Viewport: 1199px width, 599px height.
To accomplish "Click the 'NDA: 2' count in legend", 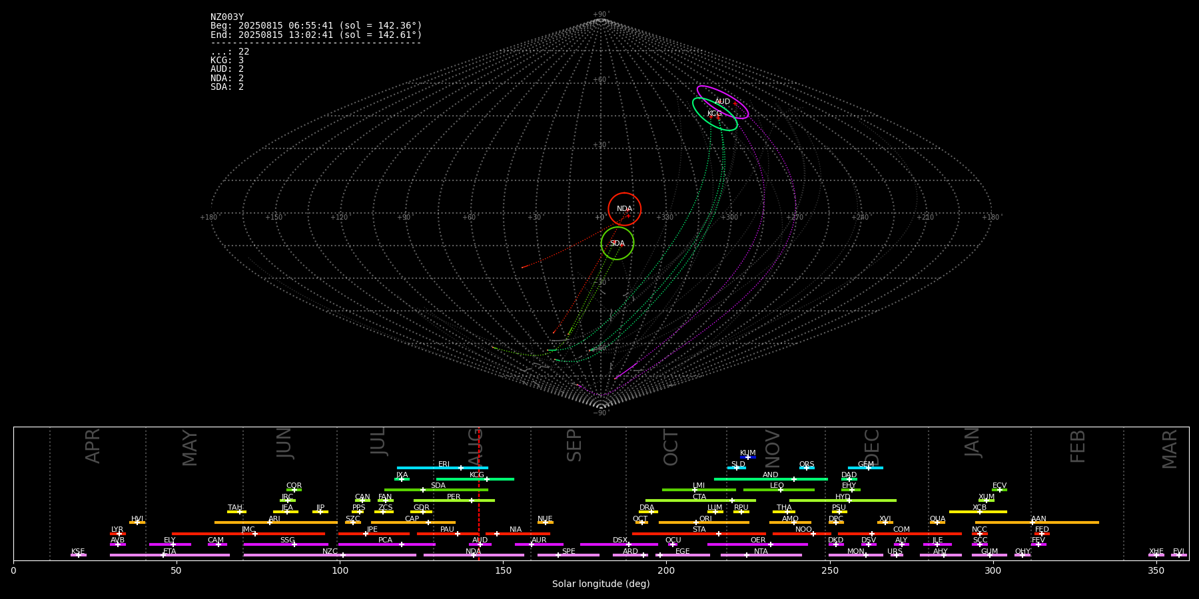I will [x=227, y=79].
